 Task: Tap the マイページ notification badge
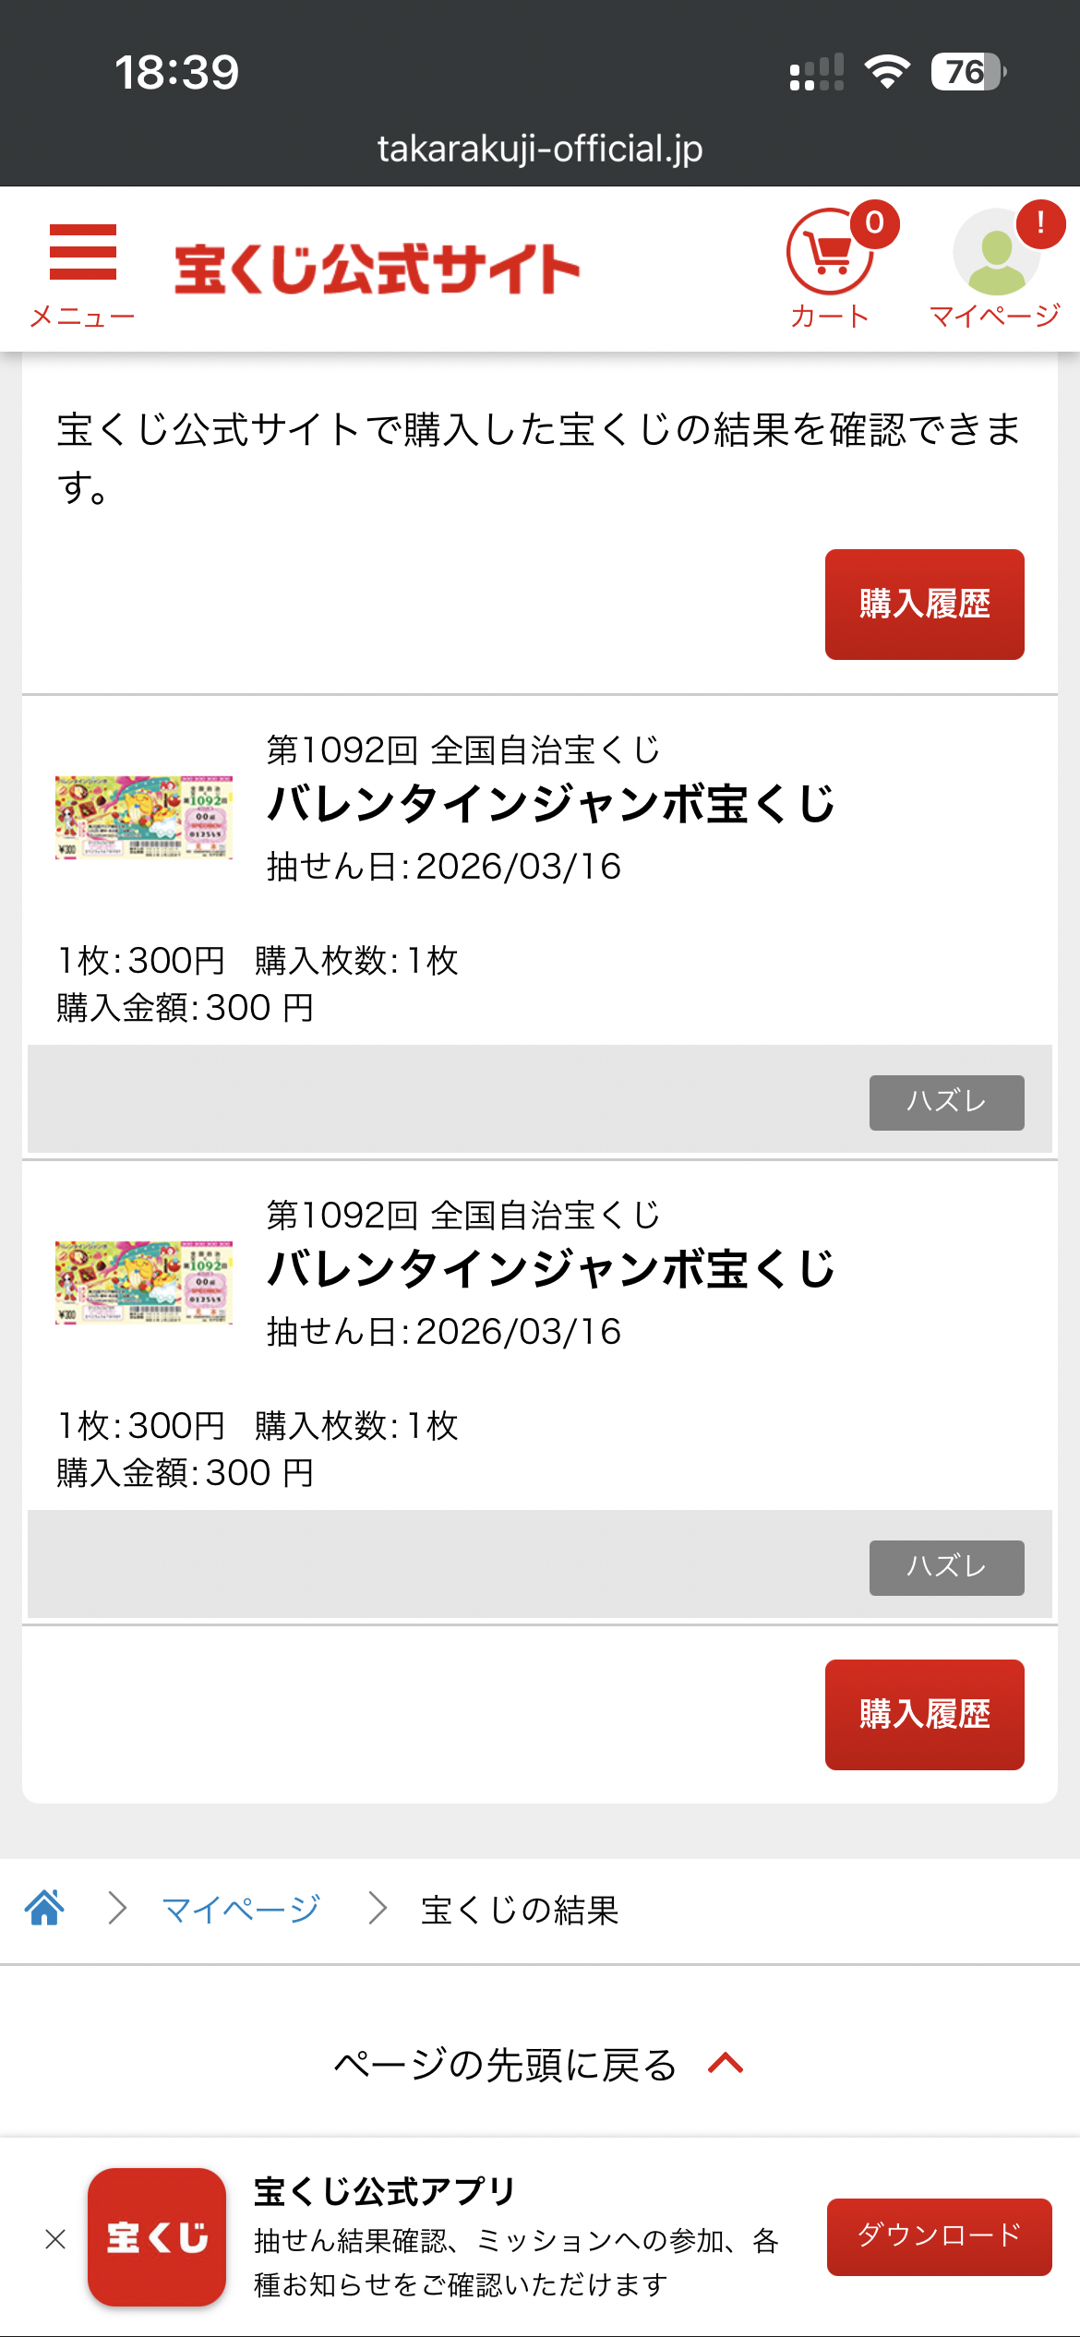click(1040, 222)
